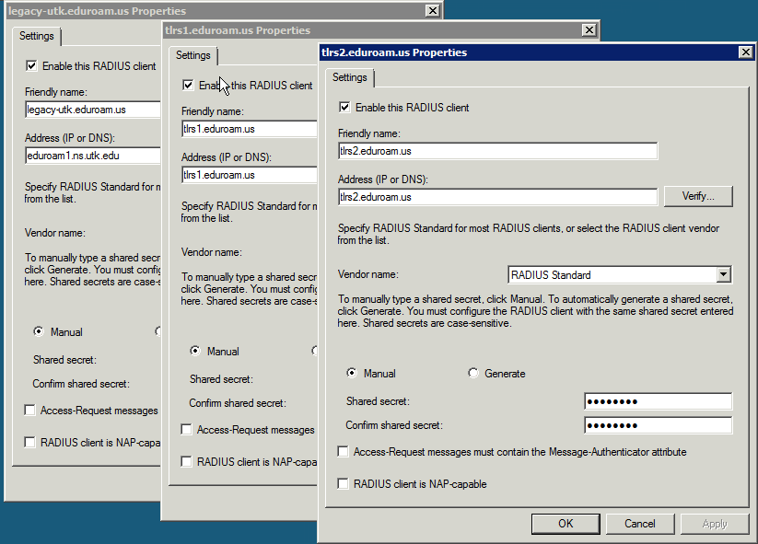Select Generate radio in tlrs2 window
The image size is (758, 544).
[x=472, y=373]
